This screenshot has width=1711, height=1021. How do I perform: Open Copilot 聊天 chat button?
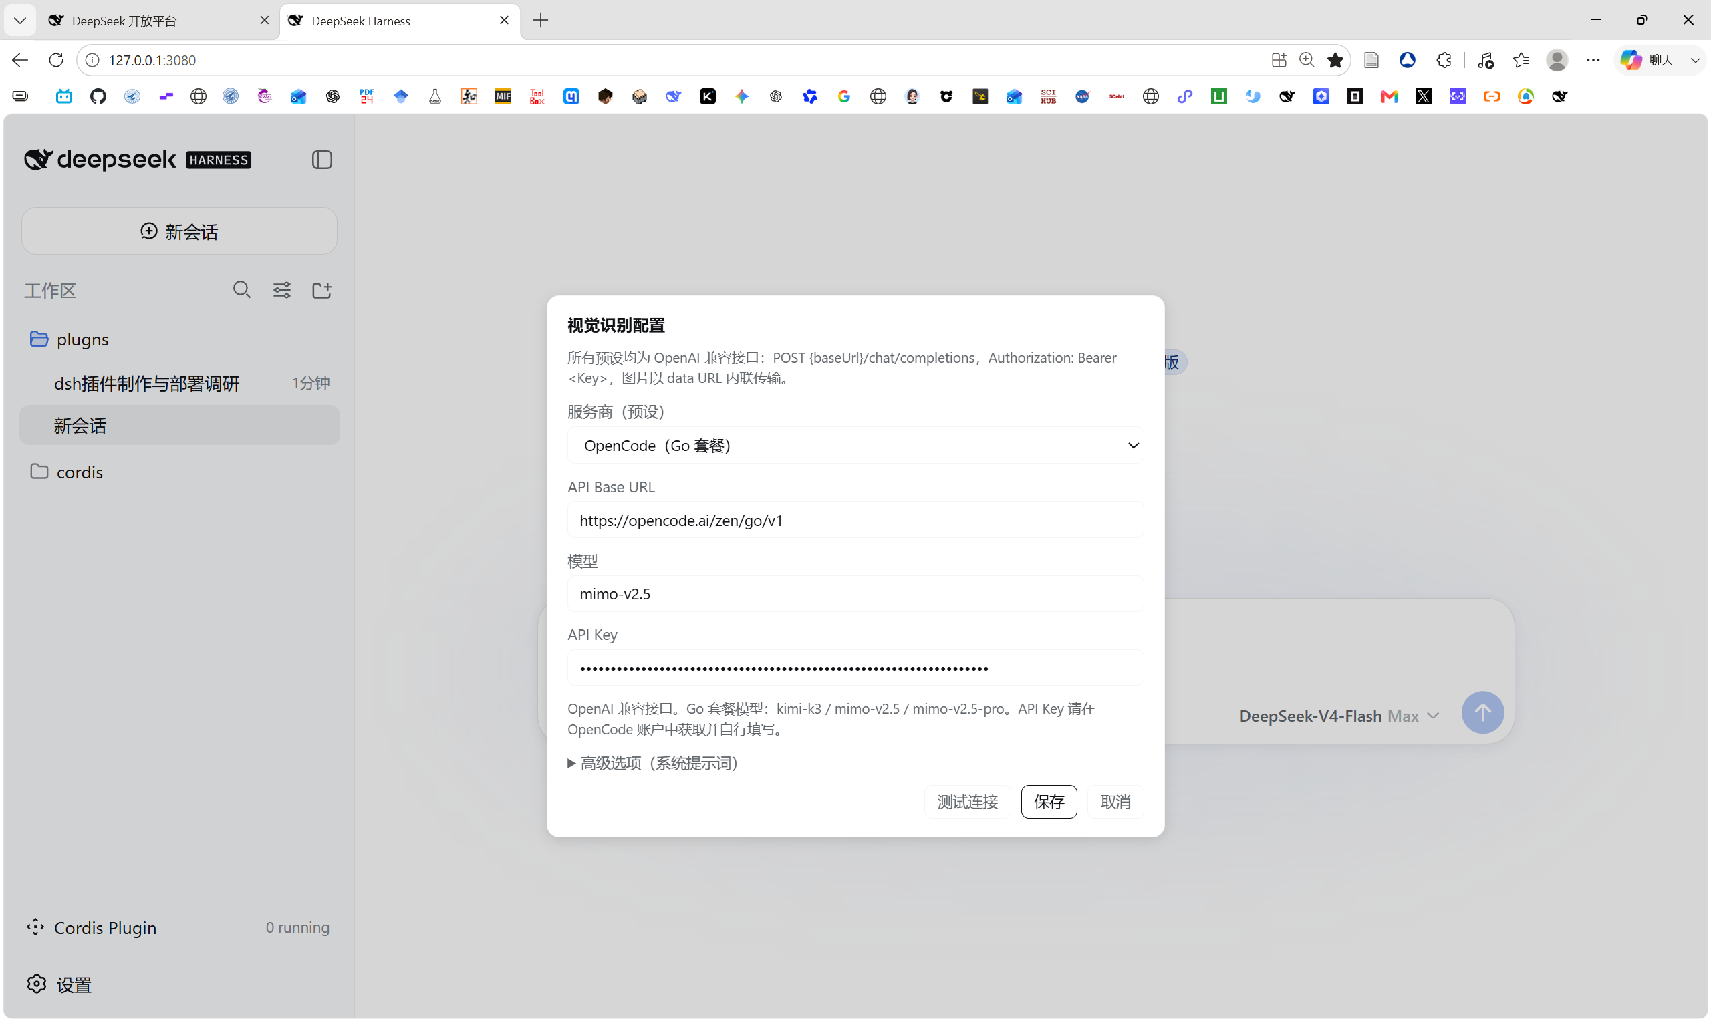tap(1648, 61)
